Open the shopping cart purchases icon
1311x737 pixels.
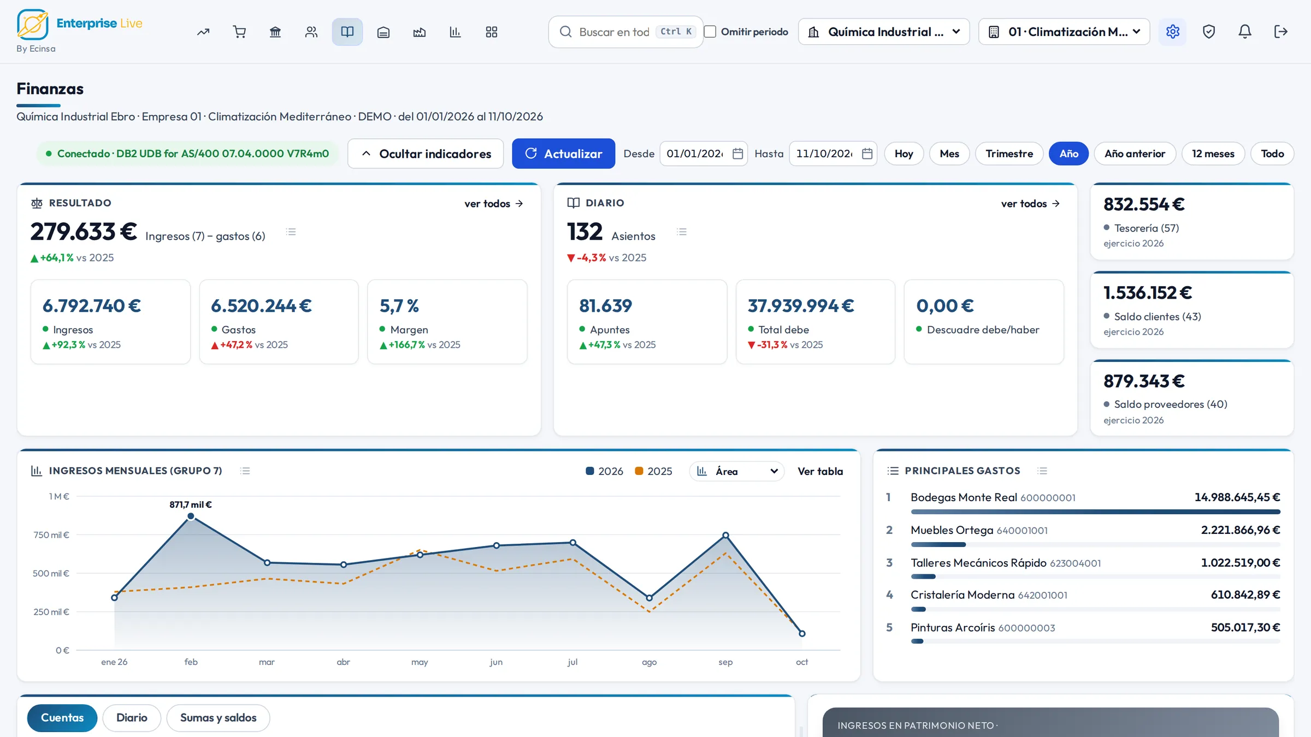pos(239,32)
